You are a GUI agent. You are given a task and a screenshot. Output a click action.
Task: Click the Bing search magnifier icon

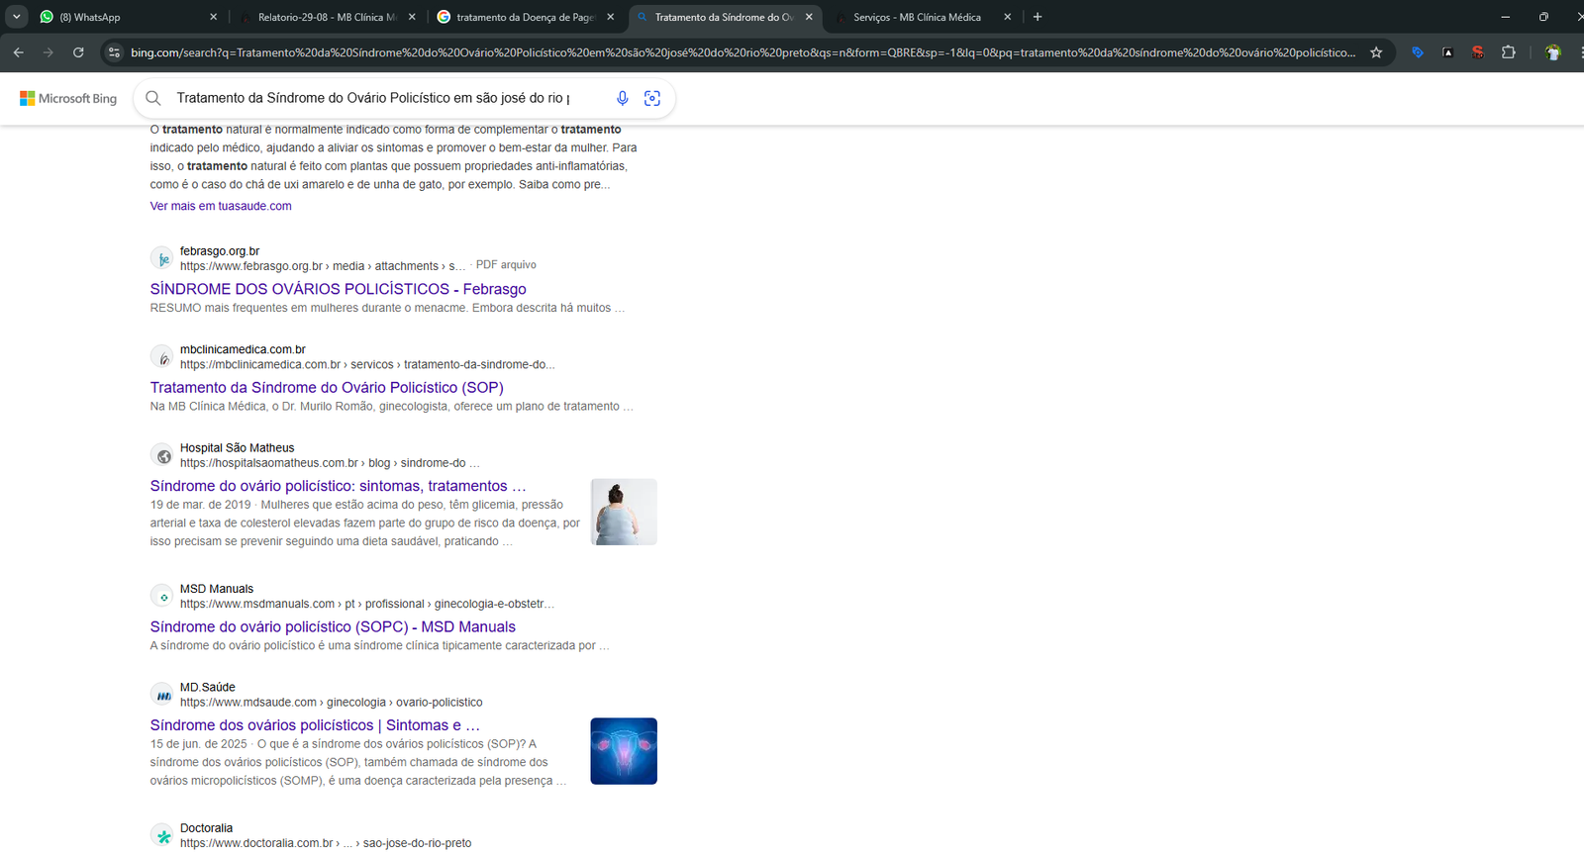tap(153, 98)
